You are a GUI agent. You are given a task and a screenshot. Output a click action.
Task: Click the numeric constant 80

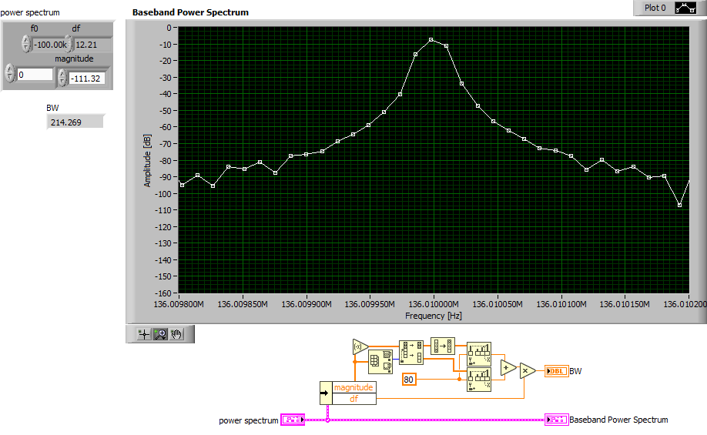pyautogui.click(x=408, y=380)
